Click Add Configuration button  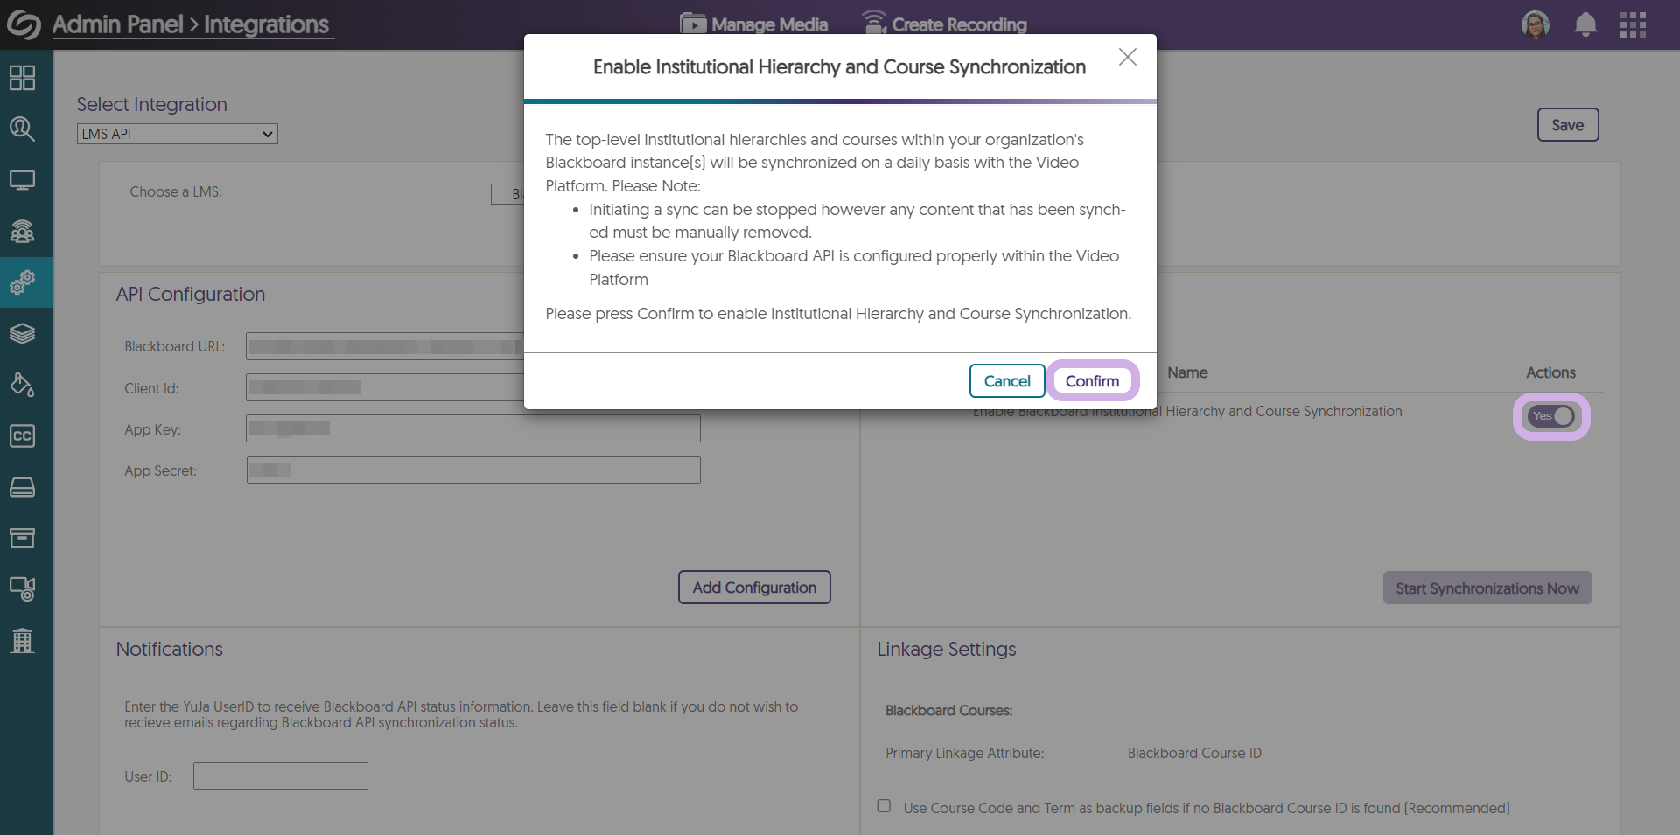pyautogui.click(x=754, y=588)
